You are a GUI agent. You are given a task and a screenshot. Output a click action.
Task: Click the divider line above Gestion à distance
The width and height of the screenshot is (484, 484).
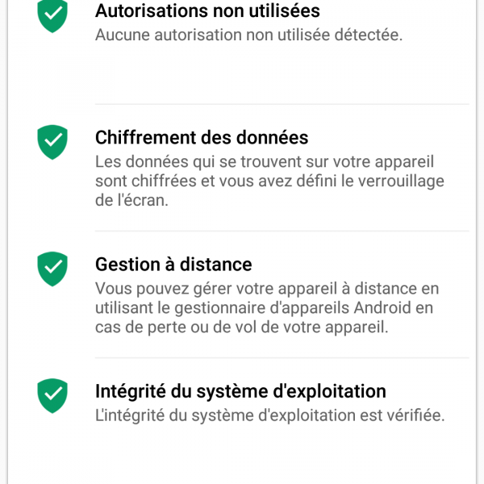point(282,232)
